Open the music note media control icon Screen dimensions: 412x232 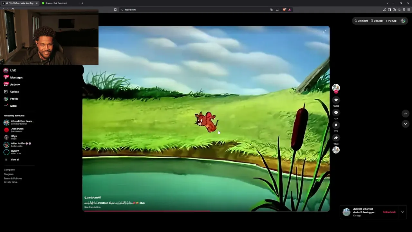pos(385,10)
